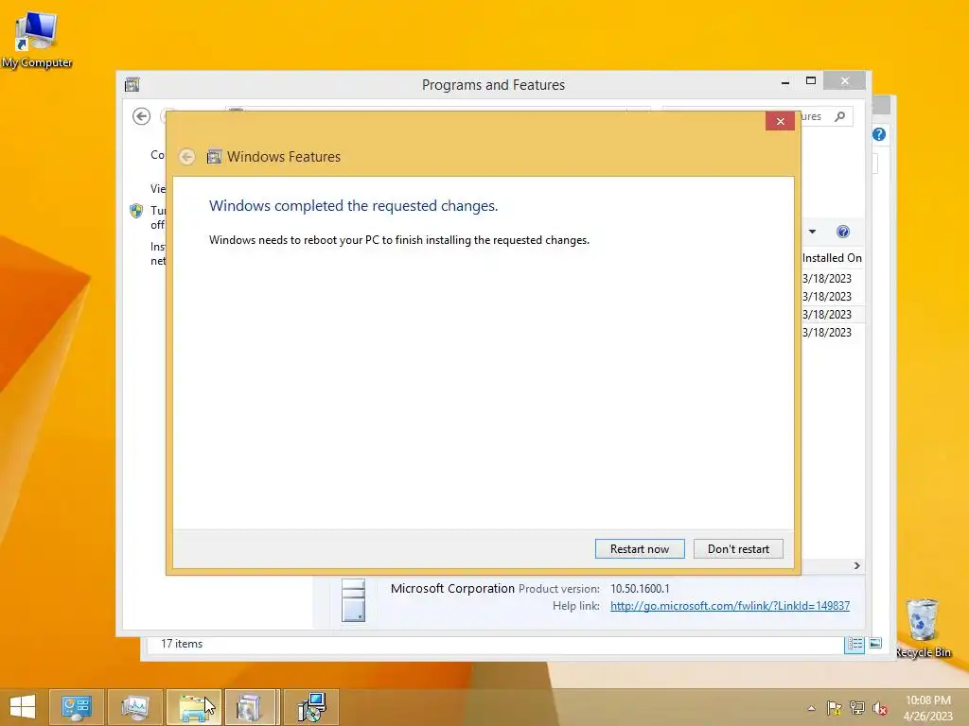The width and height of the screenshot is (969, 726).
Task: Click the blue help icon in rear window
Action: click(x=879, y=134)
